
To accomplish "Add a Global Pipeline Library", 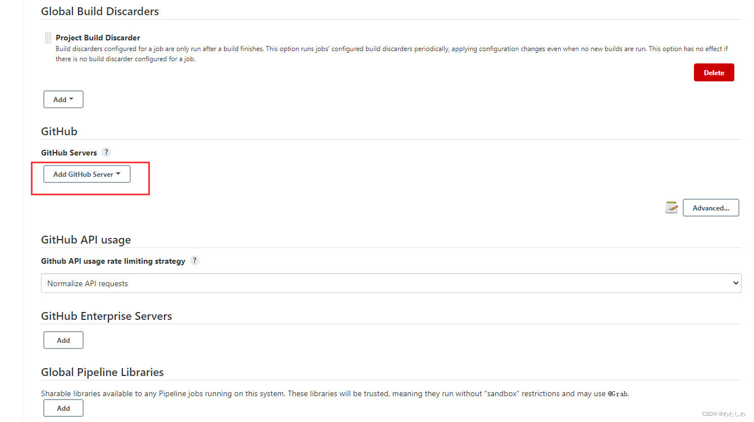I will tap(63, 408).
